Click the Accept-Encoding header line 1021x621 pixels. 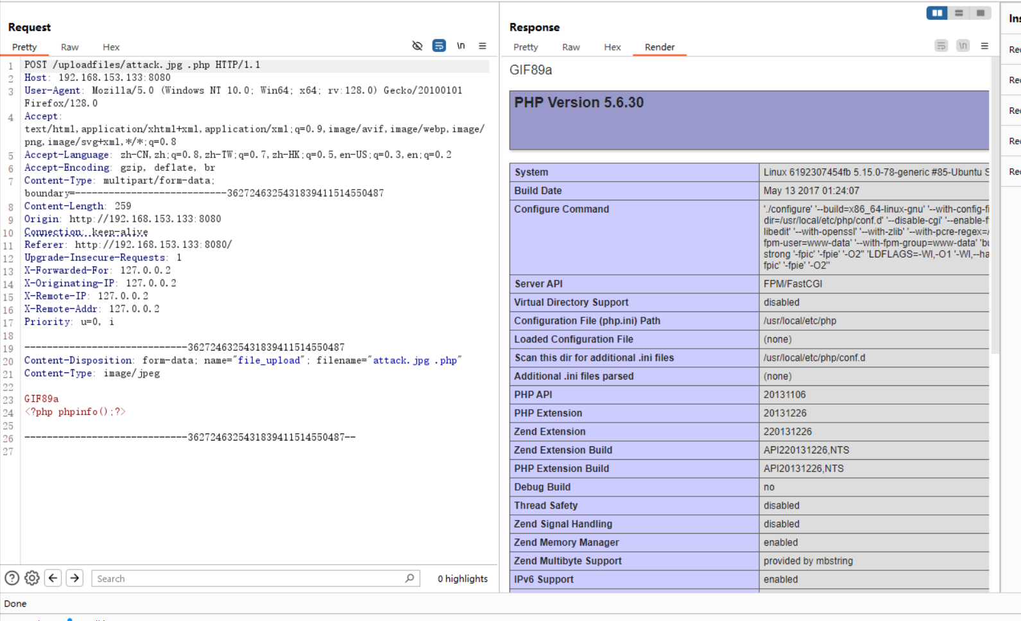click(x=120, y=168)
